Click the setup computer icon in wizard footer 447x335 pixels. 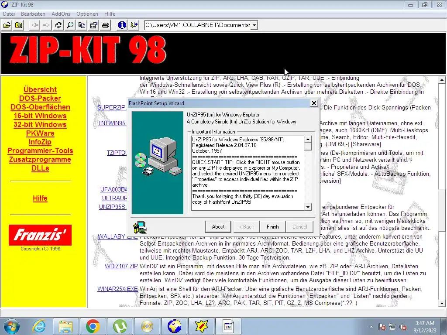140,227
